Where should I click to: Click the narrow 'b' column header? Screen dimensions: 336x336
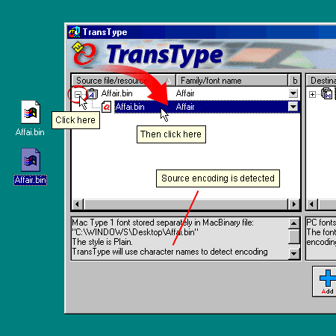click(x=294, y=81)
